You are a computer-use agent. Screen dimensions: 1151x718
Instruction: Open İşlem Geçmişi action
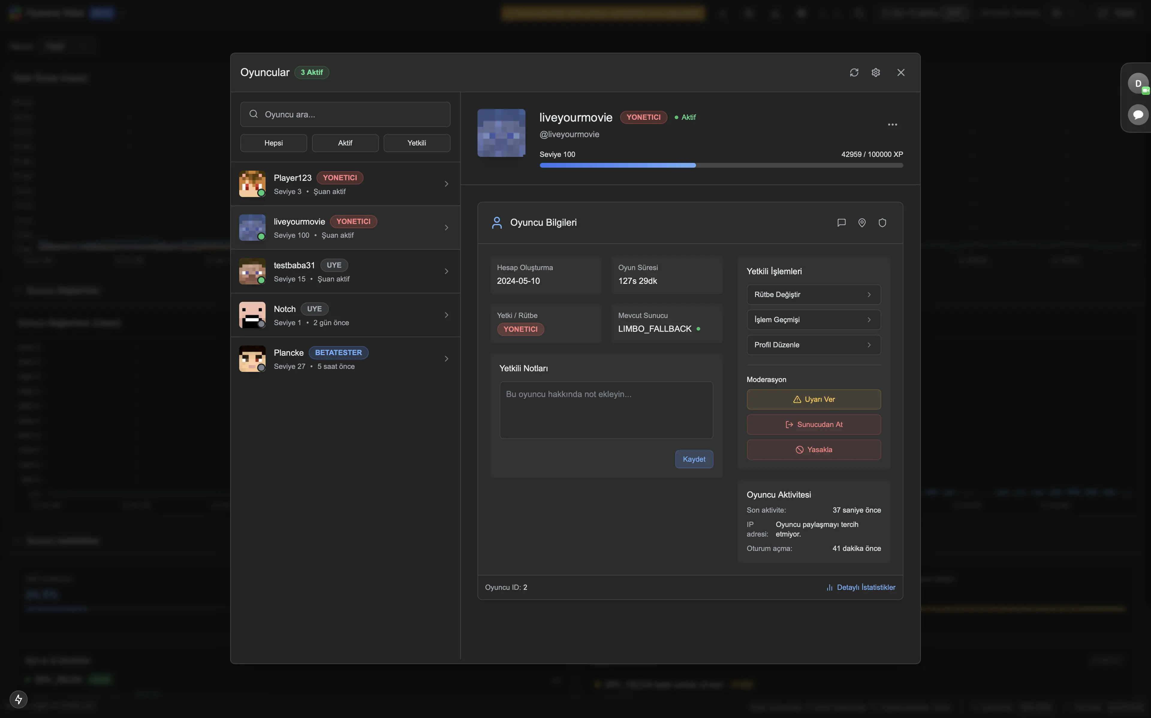813,319
